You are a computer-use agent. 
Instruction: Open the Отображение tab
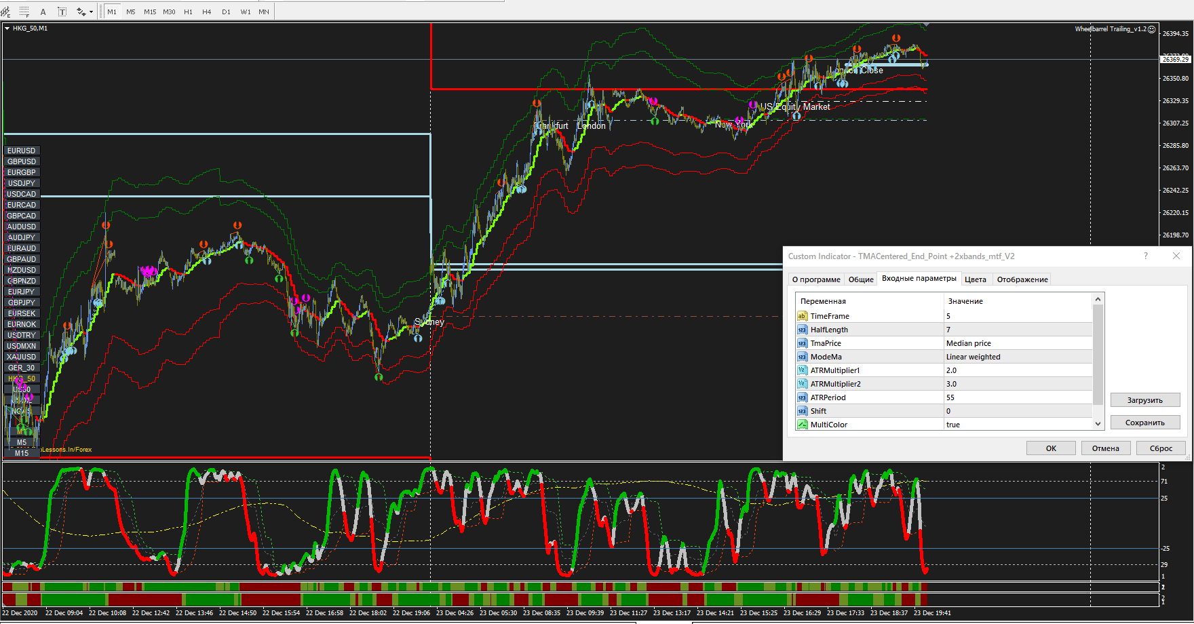click(x=1022, y=279)
